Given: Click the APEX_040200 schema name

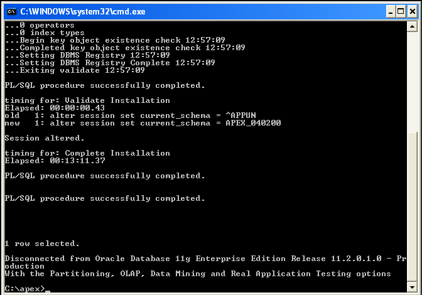Looking at the screenshot, I should click(x=253, y=123).
